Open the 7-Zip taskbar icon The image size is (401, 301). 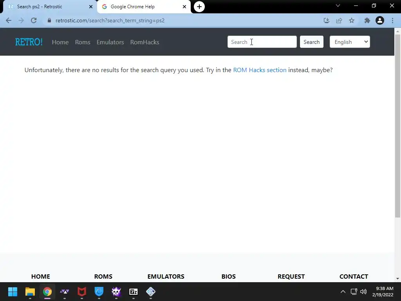click(134, 292)
